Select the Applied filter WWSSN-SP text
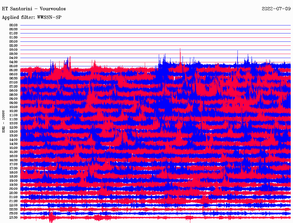The height and width of the screenshot is (223, 293). (x=31, y=17)
